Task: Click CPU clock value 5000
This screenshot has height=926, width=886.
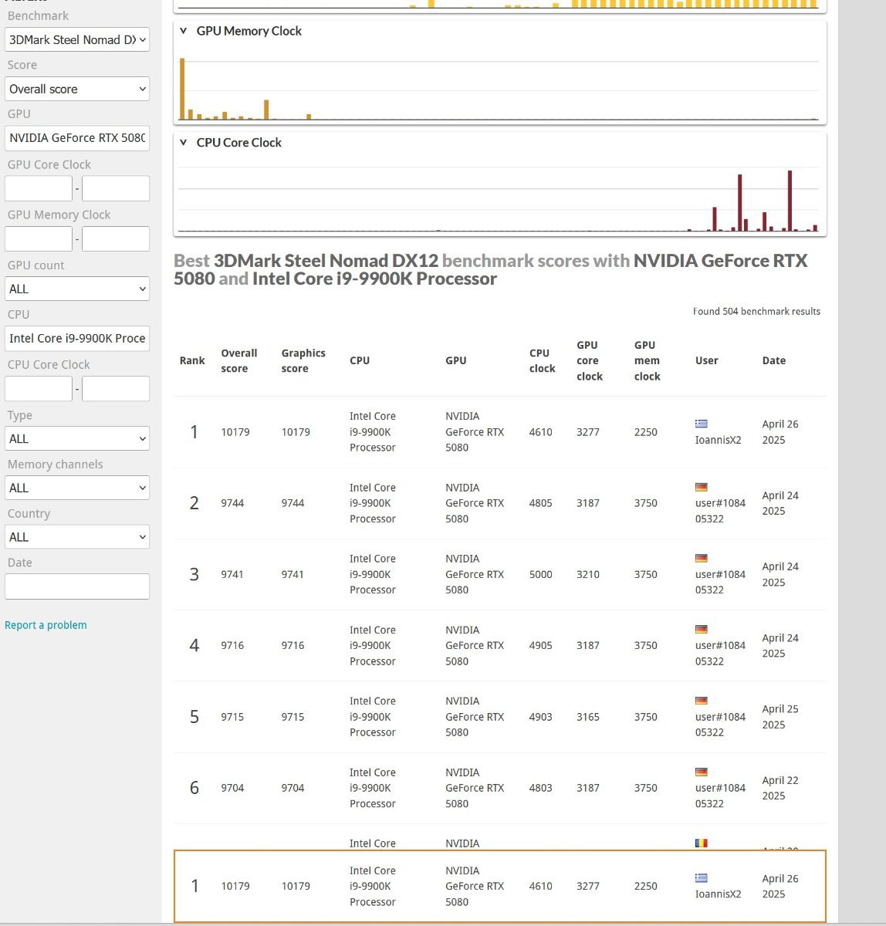Action: 540,574
